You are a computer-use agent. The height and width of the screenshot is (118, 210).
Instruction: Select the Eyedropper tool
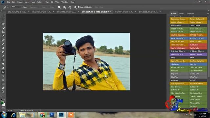coord(3,36)
